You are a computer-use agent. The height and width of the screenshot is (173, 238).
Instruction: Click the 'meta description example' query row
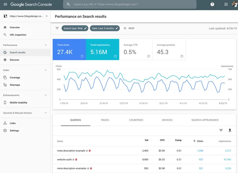tap(144, 151)
